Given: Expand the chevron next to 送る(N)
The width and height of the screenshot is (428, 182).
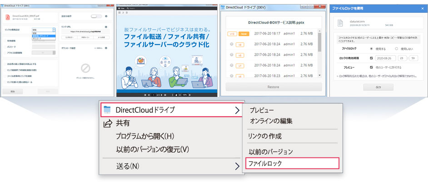Looking at the screenshot, I should pyautogui.click(x=237, y=166).
